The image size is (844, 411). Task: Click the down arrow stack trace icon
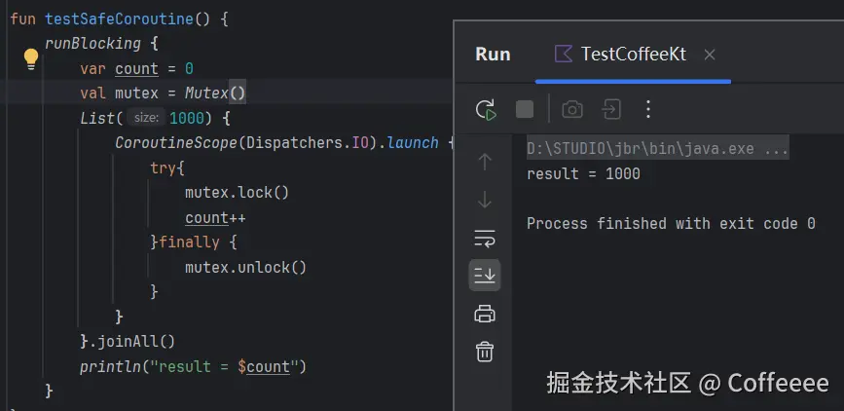(x=485, y=200)
